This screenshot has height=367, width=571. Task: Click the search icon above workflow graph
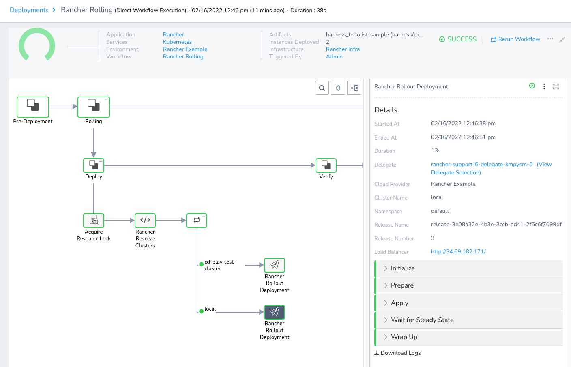[322, 88]
